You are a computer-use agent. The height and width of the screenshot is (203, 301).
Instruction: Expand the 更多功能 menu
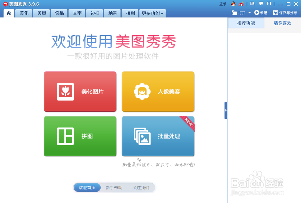click(x=152, y=13)
